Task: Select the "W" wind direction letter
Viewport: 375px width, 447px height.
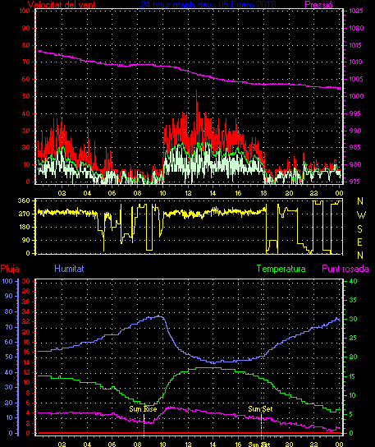Action: tap(361, 215)
